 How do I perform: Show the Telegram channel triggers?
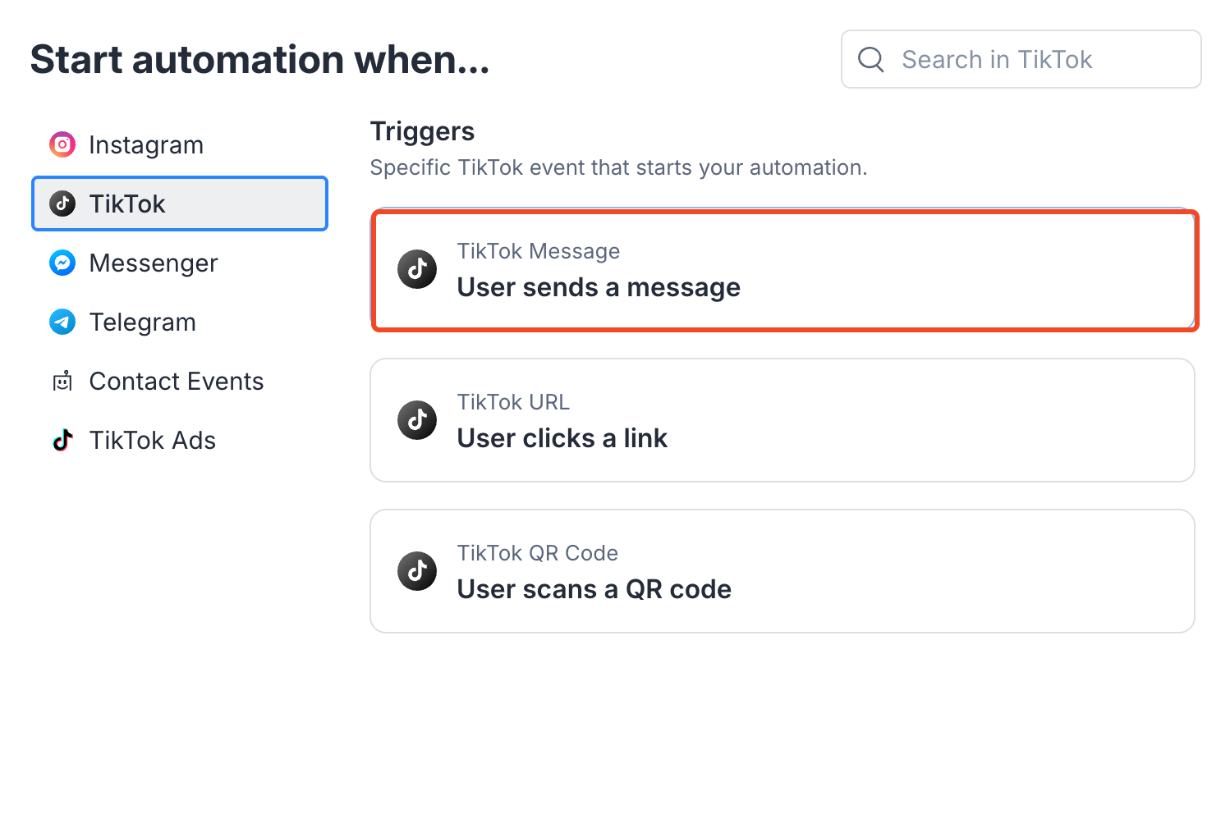[142, 322]
